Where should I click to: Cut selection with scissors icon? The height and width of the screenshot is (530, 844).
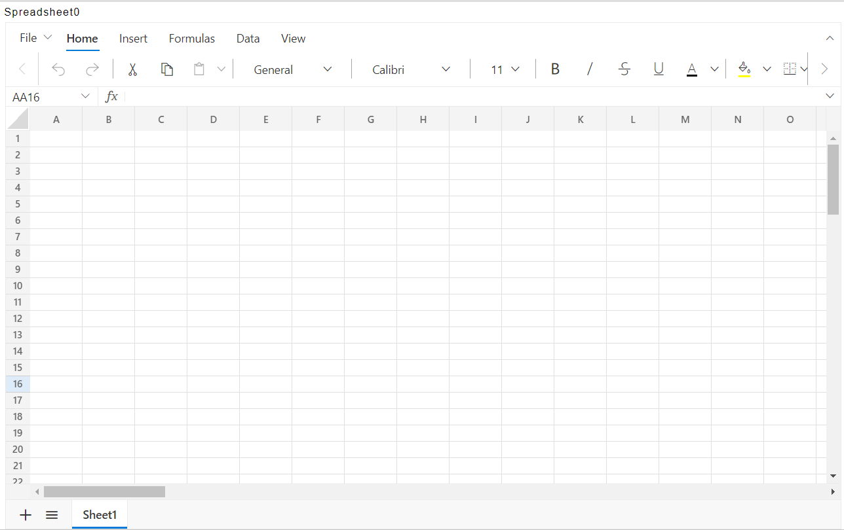click(132, 69)
